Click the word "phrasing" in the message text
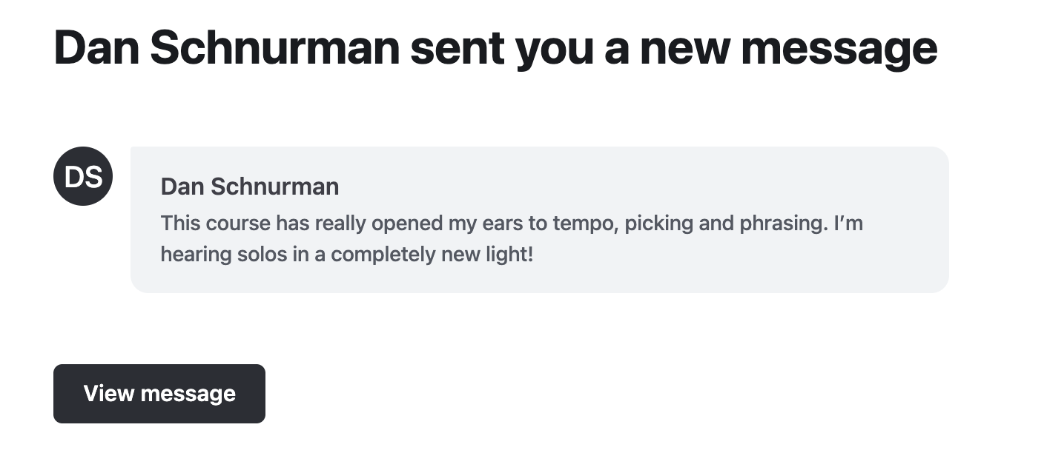This screenshot has height=453, width=1047. point(783,223)
